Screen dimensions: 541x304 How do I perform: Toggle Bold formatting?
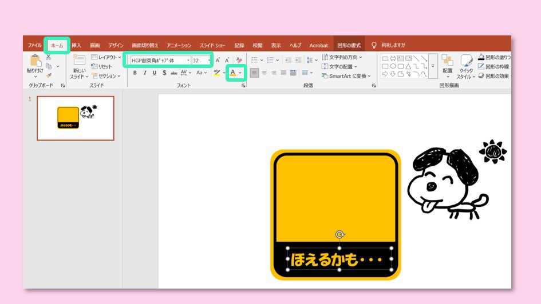[135, 73]
